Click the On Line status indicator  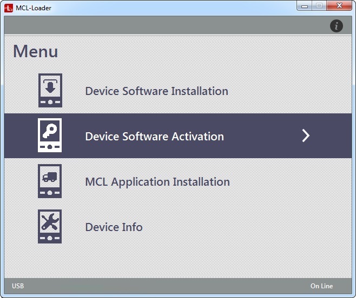pos(321,286)
